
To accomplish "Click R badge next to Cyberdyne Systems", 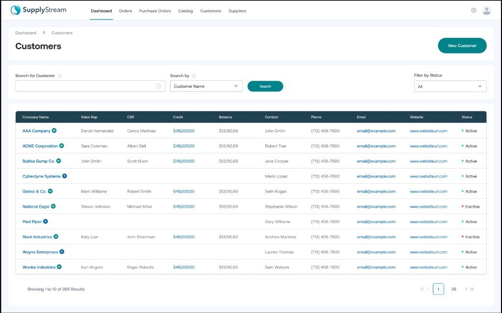I will 65,176.
